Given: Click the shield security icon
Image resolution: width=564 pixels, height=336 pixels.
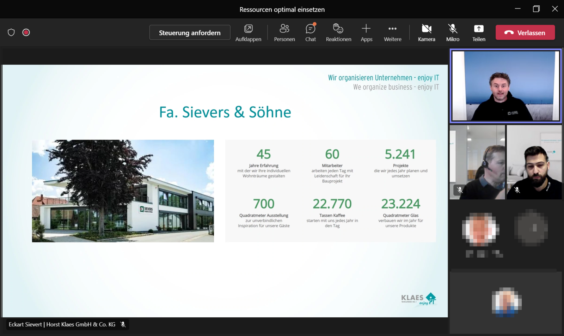Looking at the screenshot, I should 11,32.
